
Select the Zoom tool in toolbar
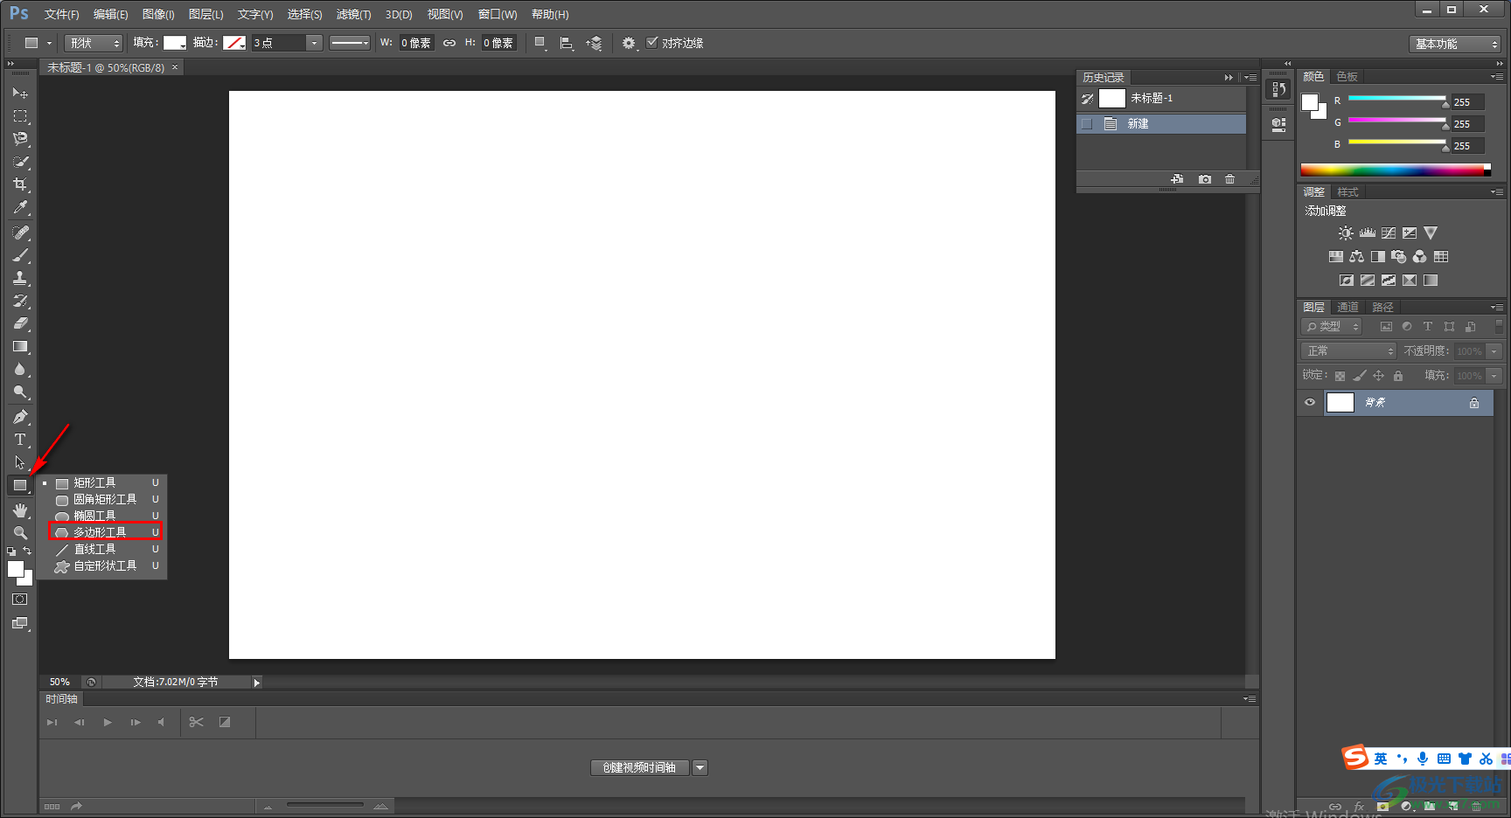tap(19, 532)
